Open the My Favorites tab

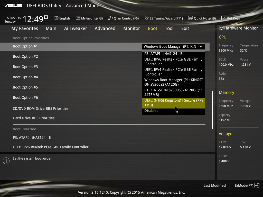(x=25, y=28)
